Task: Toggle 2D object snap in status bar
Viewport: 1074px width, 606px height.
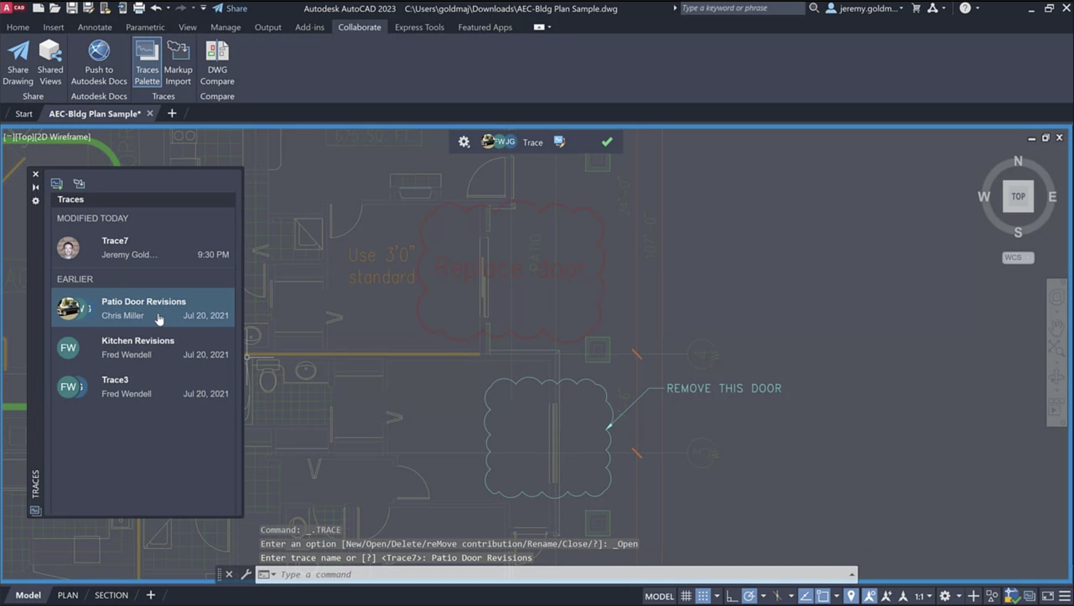Action: 823,596
